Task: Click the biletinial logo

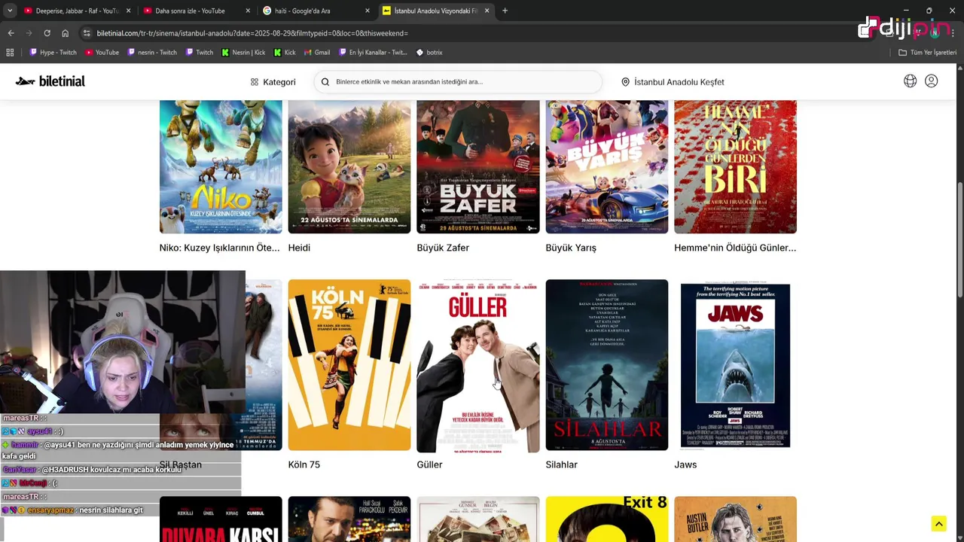Action: click(50, 81)
